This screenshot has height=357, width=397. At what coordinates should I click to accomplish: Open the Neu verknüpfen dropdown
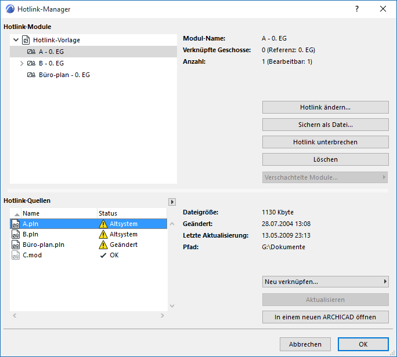click(x=326, y=282)
